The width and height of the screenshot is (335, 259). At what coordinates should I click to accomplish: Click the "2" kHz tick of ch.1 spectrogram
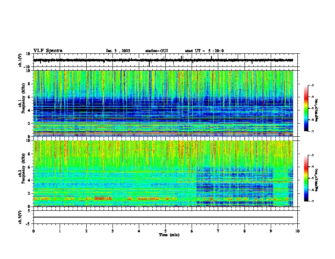[x=29, y=124]
